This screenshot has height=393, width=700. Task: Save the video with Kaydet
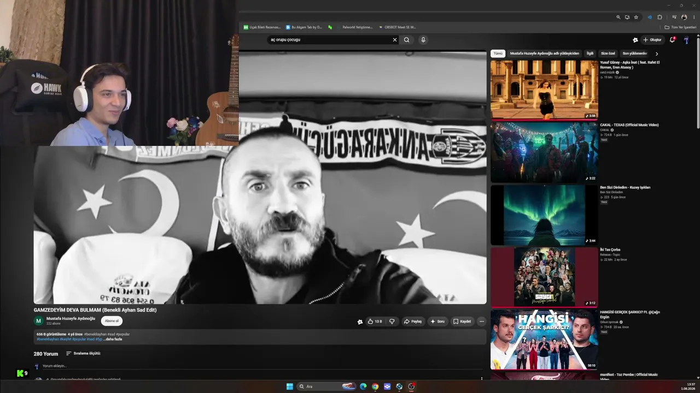[462, 321]
